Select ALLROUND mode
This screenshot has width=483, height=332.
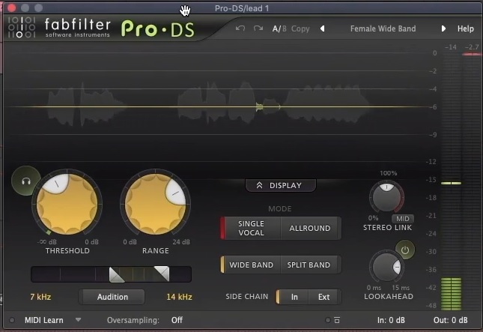click(x=310, y=228)
